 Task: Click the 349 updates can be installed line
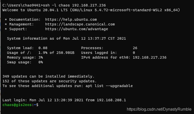coord(48,76)
